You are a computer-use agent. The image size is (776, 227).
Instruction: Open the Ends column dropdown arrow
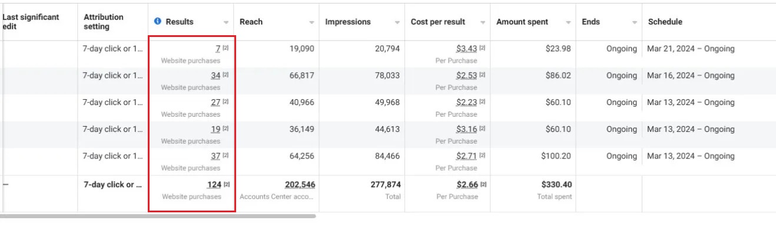[635, 22]
